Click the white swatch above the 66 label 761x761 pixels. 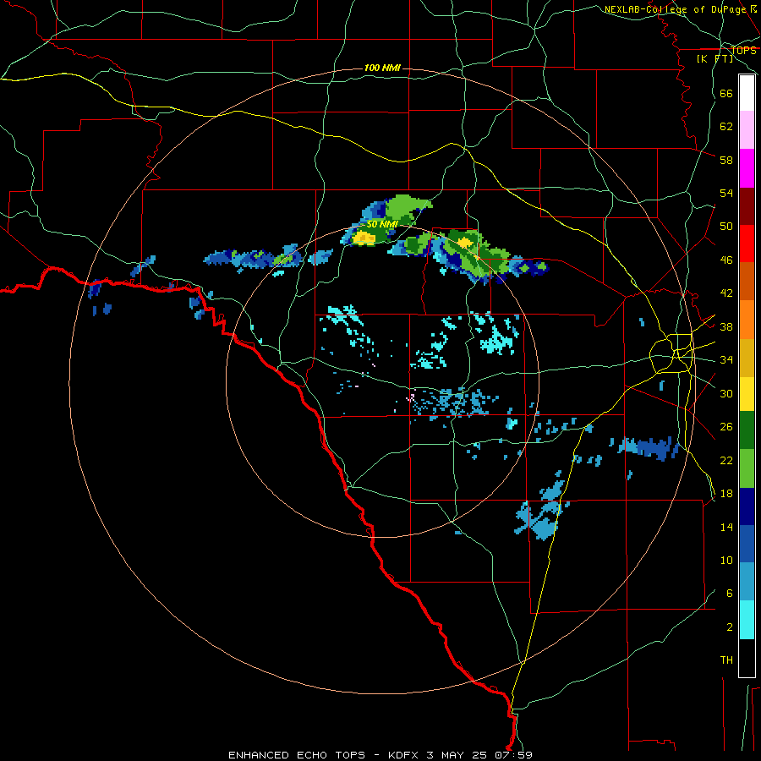[x=747, y=93]
